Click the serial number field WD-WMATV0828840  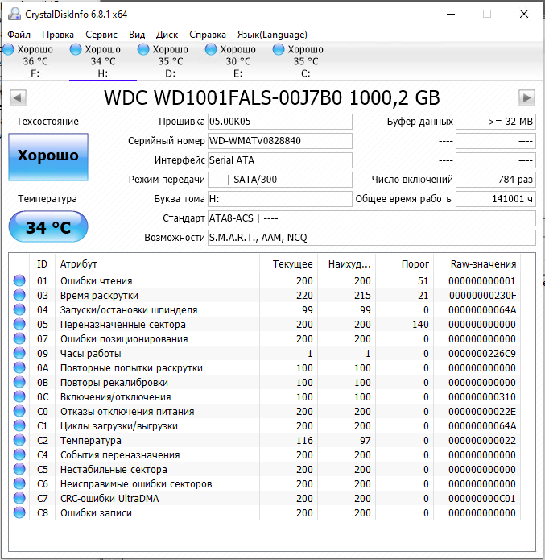tap(280, 141)
